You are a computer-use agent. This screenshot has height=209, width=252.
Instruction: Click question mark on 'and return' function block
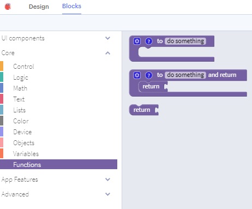pyautogui.click(x=148, y=75)
